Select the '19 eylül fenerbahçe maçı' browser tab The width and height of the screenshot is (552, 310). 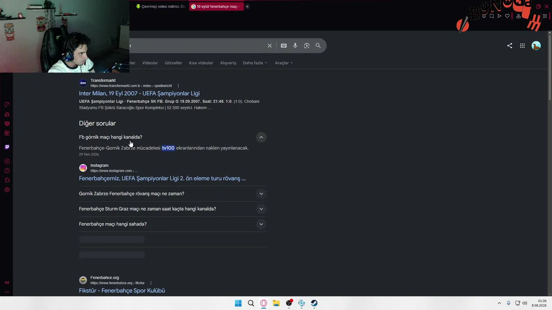coord(216,6)
